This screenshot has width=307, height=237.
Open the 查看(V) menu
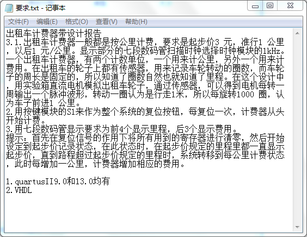[106, 22]
